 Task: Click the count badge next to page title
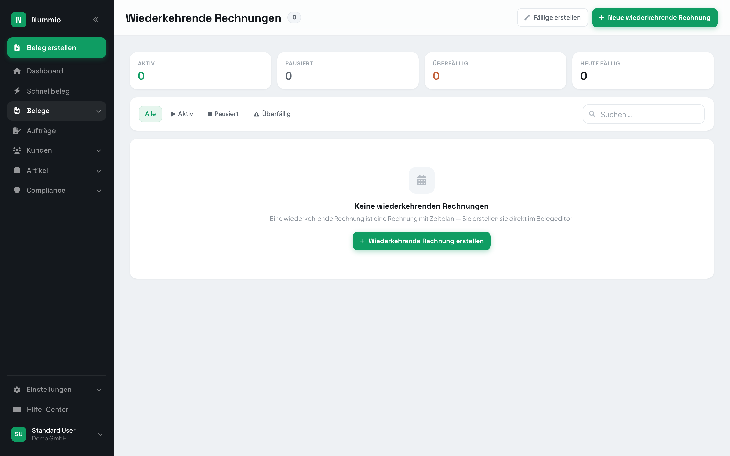point(294,17)
